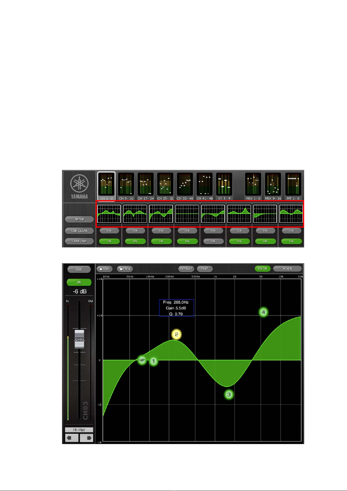Open the second channel's EQ thumbnail

[x=135, y=214]
